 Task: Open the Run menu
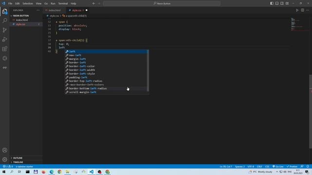[53, 3]
